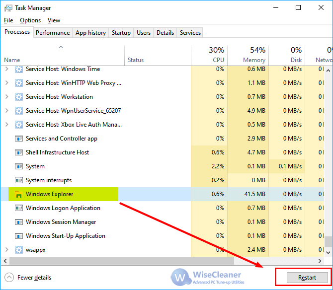Click the Xbox Live Auth Manager gear icon

19,125
